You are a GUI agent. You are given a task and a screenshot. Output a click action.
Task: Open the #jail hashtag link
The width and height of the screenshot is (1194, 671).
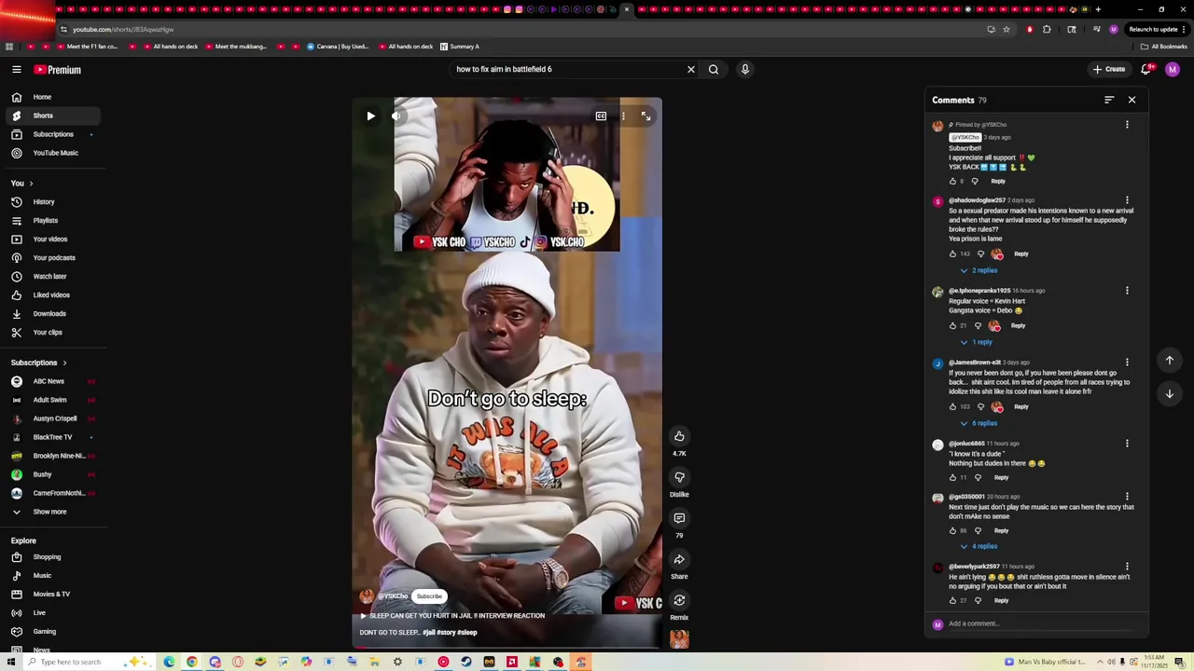428,633
